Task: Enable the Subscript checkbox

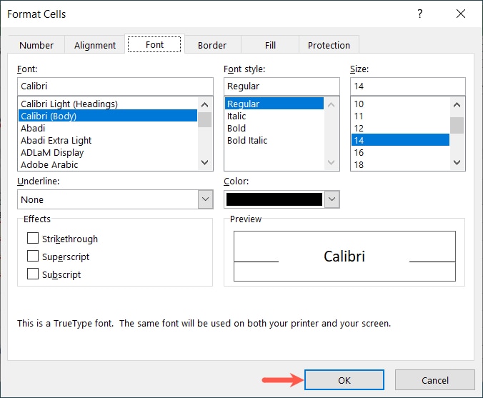Action: click(x=33, y=274)
